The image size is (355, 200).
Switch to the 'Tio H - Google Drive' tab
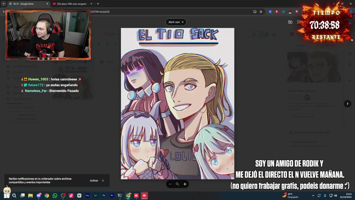(28, 4)
